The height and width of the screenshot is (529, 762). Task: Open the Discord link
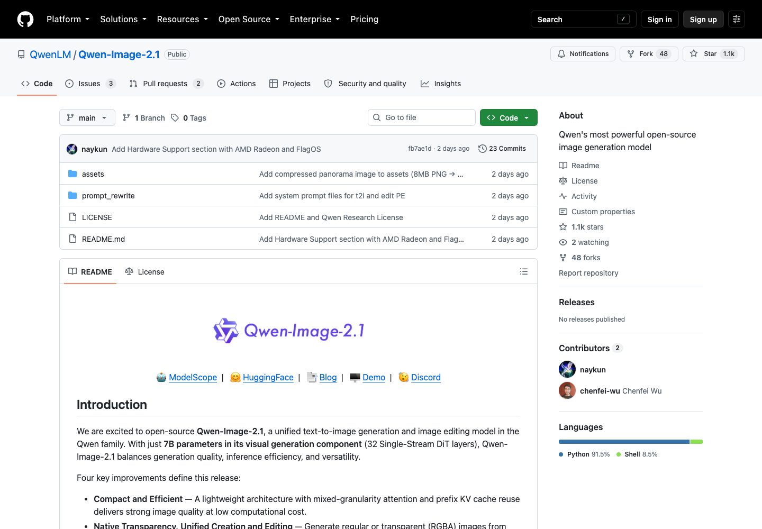[x=425, y=377]
